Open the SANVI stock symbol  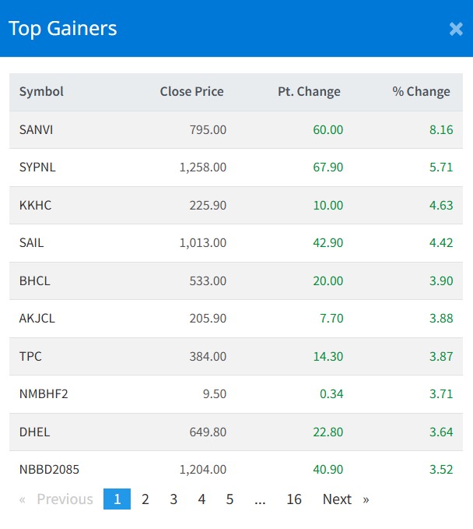[x=36, y=129]
